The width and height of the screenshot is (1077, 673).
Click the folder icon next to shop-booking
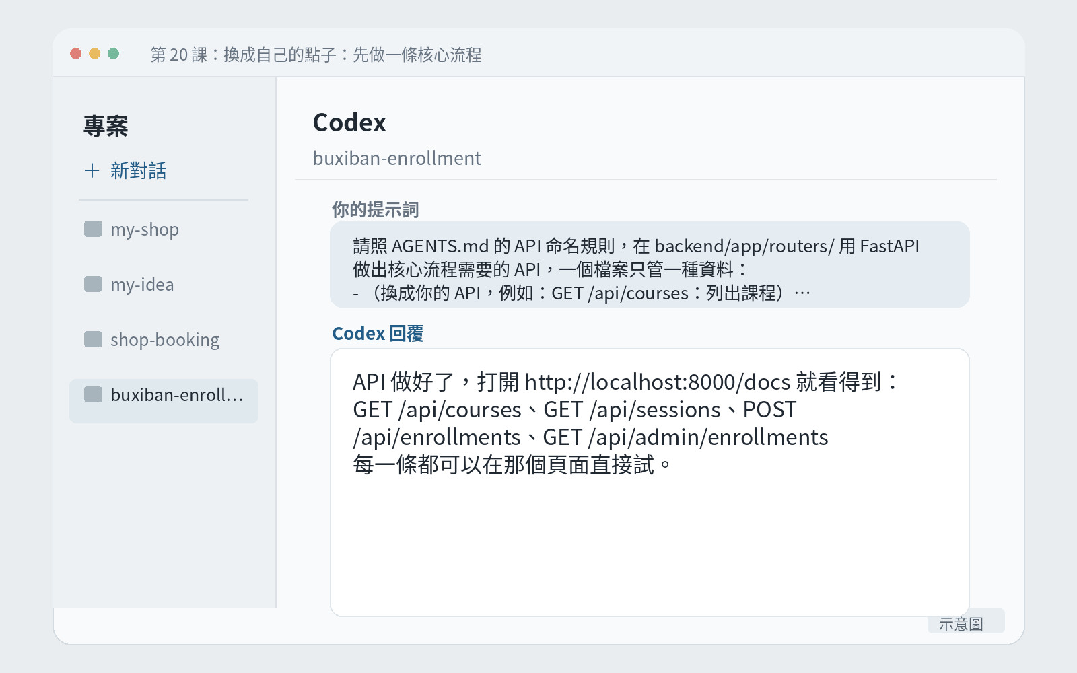click(x=93, y=339)
